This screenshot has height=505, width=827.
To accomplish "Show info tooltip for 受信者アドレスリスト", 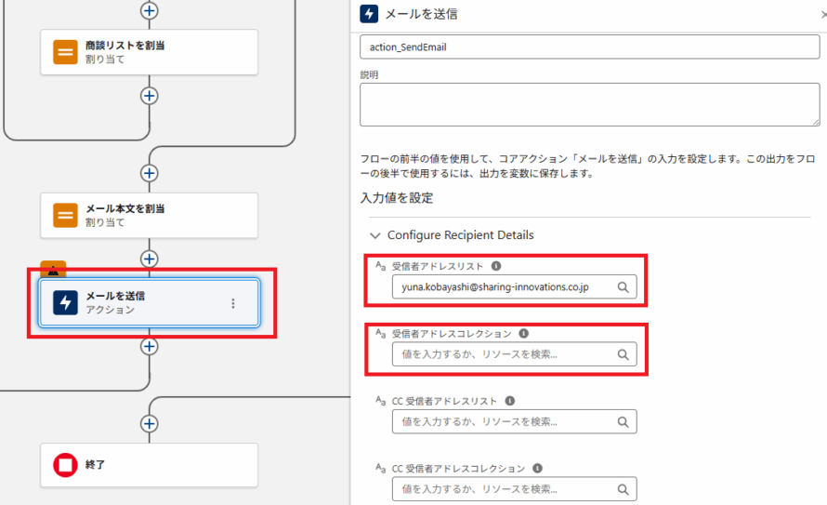I will pyautogui.click(x=495, y=266).
